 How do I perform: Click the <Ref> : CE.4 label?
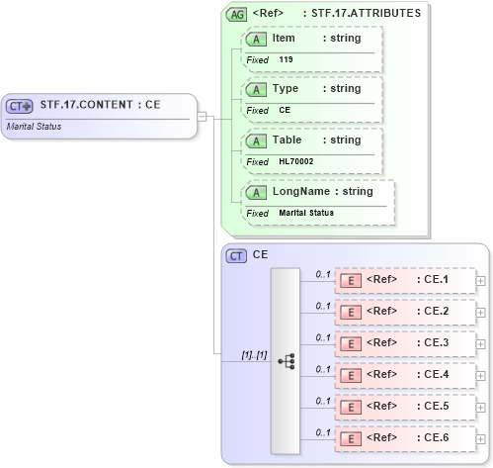click(408, 375)
